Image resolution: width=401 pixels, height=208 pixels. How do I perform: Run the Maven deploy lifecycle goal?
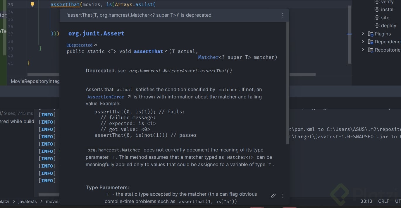pyautogui.click(x=389, y=26)
